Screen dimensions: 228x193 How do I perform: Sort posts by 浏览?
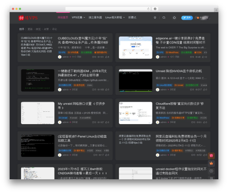click(x=38, y=29)
